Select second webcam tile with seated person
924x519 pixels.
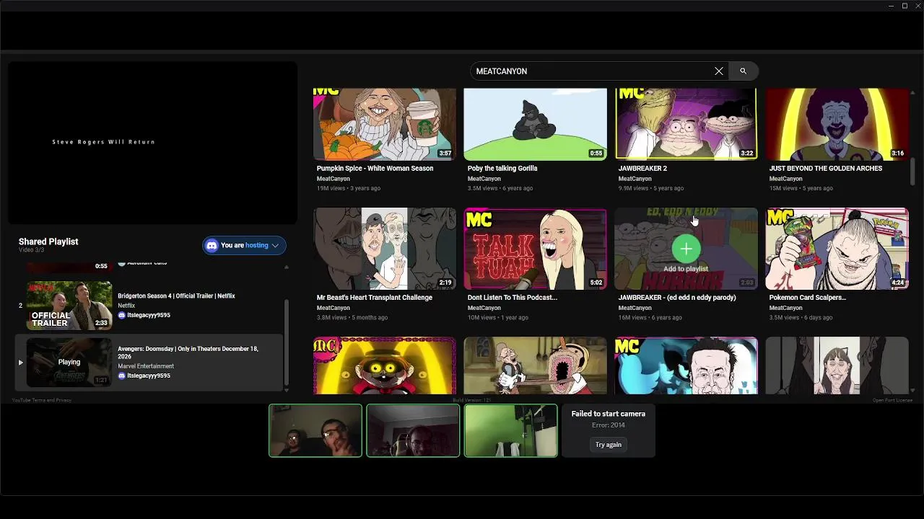coord(413,430)
